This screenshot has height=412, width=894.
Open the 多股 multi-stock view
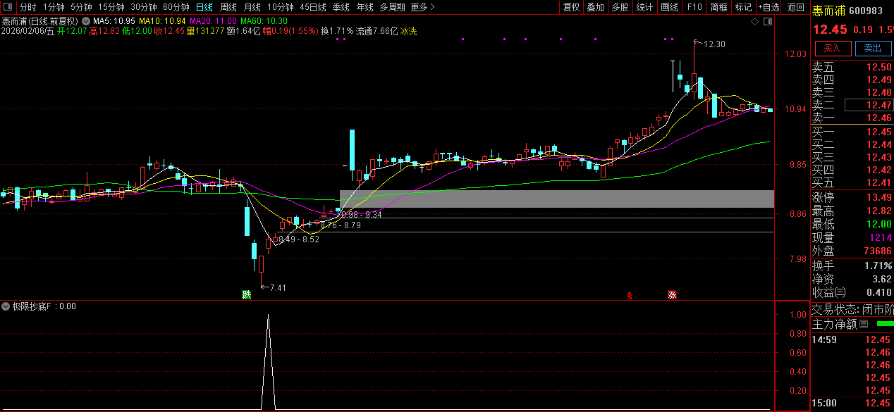click(620, 7)
